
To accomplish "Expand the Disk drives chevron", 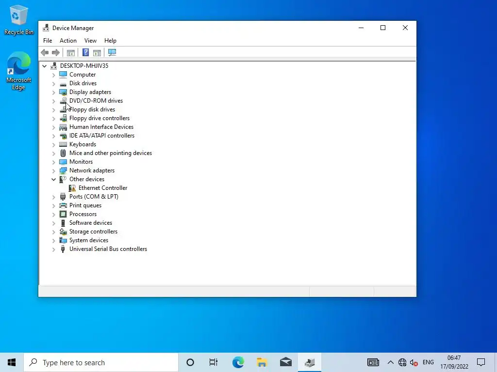I will point(53,84).
